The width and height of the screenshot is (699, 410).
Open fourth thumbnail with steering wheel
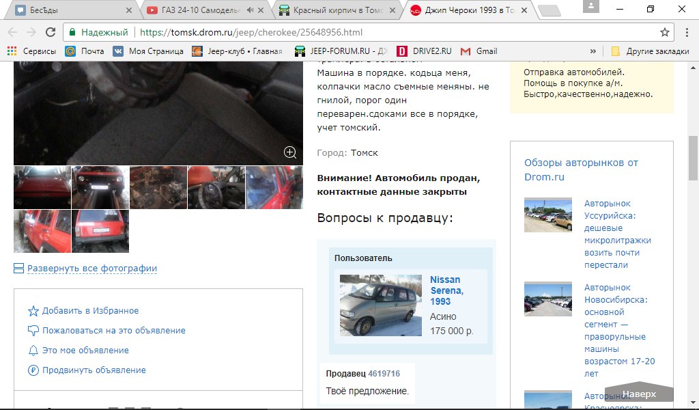tap(216, 187)
